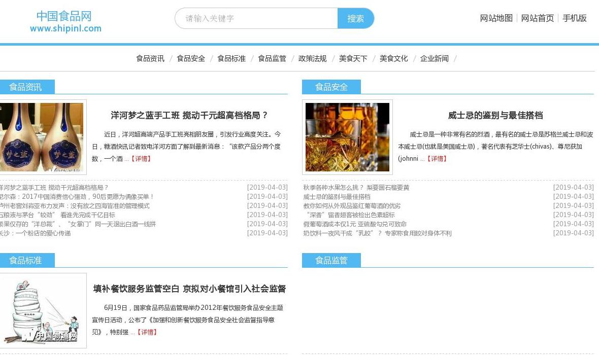The width and height of the screenshot is (599, 355).
Task: Select 企业新闻 in the navigation menu
Action: [434, 58]
